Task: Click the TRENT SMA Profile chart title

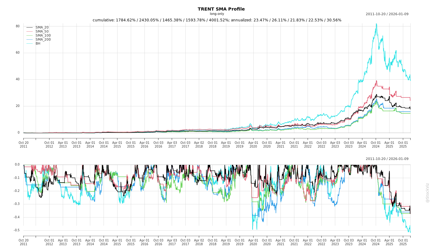Action: (x=221, y=9)
